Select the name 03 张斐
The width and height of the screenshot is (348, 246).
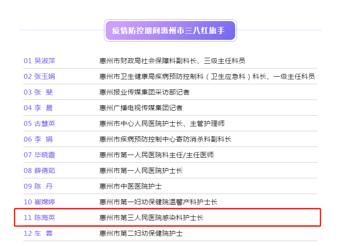point(38,92)
